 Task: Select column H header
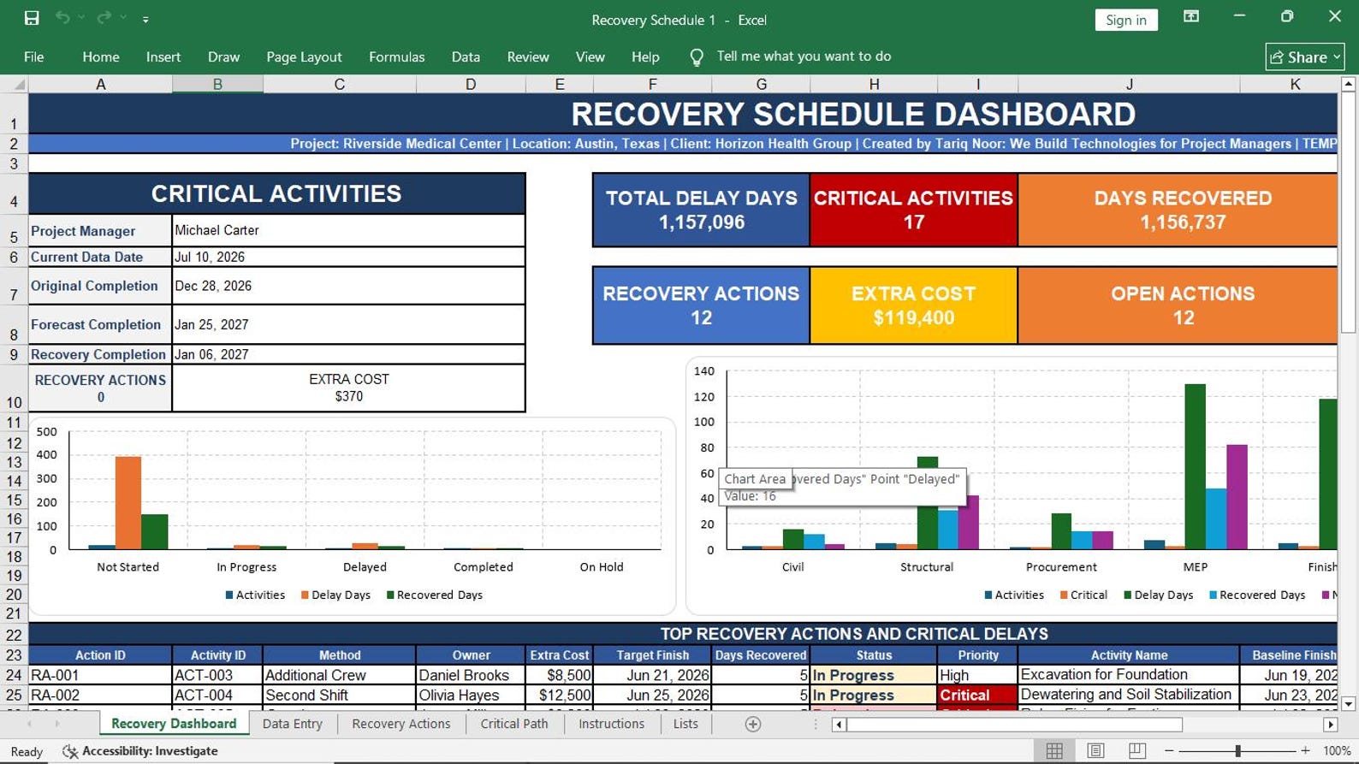click(874, 84)
